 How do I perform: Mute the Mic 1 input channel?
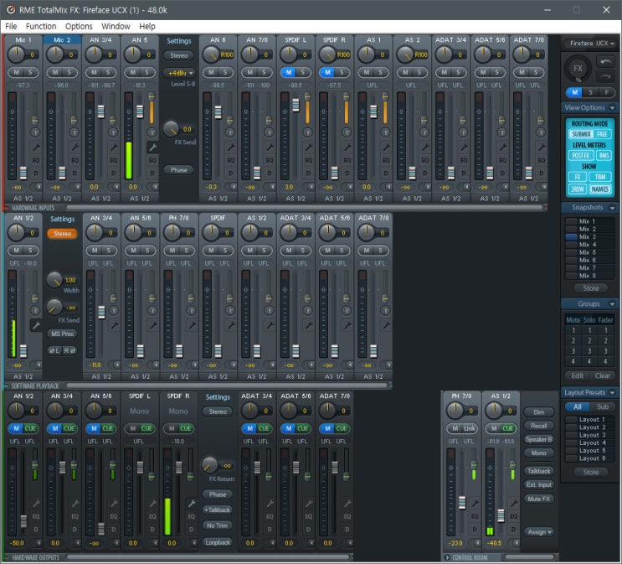[16, 73]
